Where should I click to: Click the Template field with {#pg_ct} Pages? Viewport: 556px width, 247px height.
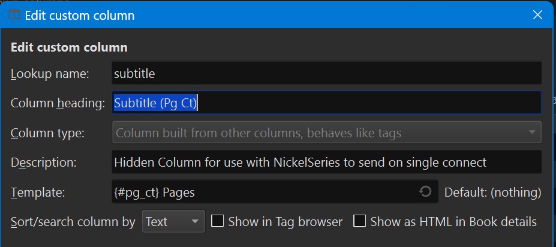(264, 192)
